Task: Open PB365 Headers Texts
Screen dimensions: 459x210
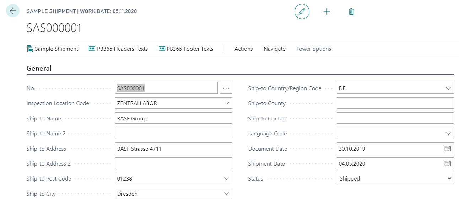Action: 118,49
